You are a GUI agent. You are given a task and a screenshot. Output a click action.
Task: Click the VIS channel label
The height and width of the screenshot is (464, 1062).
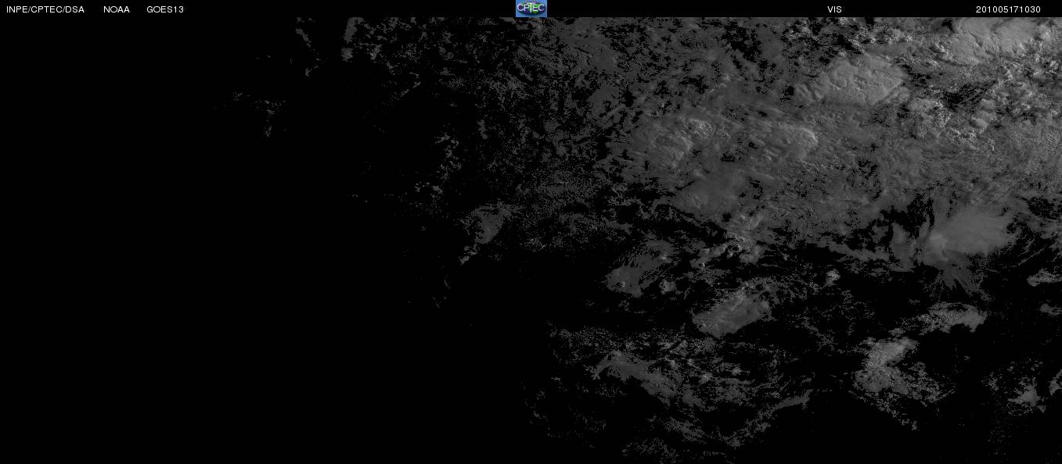point(834,9)
